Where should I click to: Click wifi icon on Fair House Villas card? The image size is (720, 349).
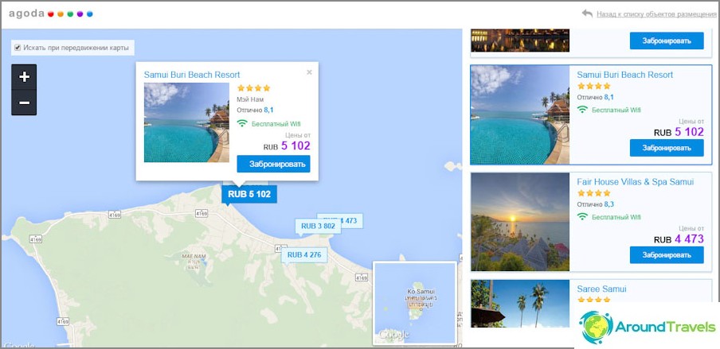[583, 217]
